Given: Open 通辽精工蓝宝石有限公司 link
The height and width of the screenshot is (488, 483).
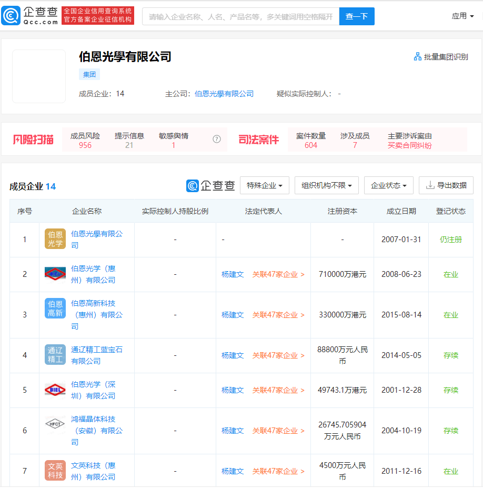Looking at the screenshot, I should tap(97, 355).
